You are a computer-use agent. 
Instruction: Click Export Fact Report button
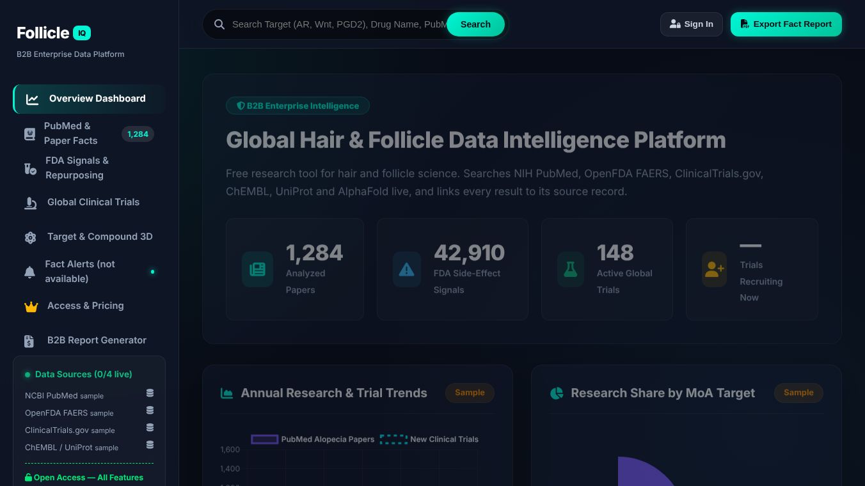pyautogui.click(x=786, y=24)
